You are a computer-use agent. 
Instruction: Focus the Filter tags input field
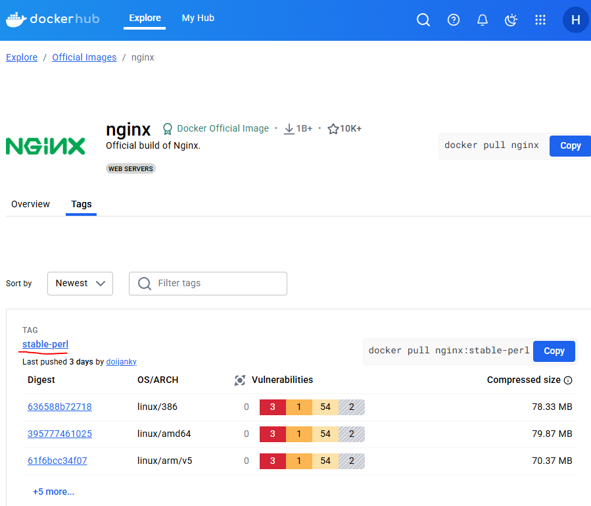click(208, 284)
